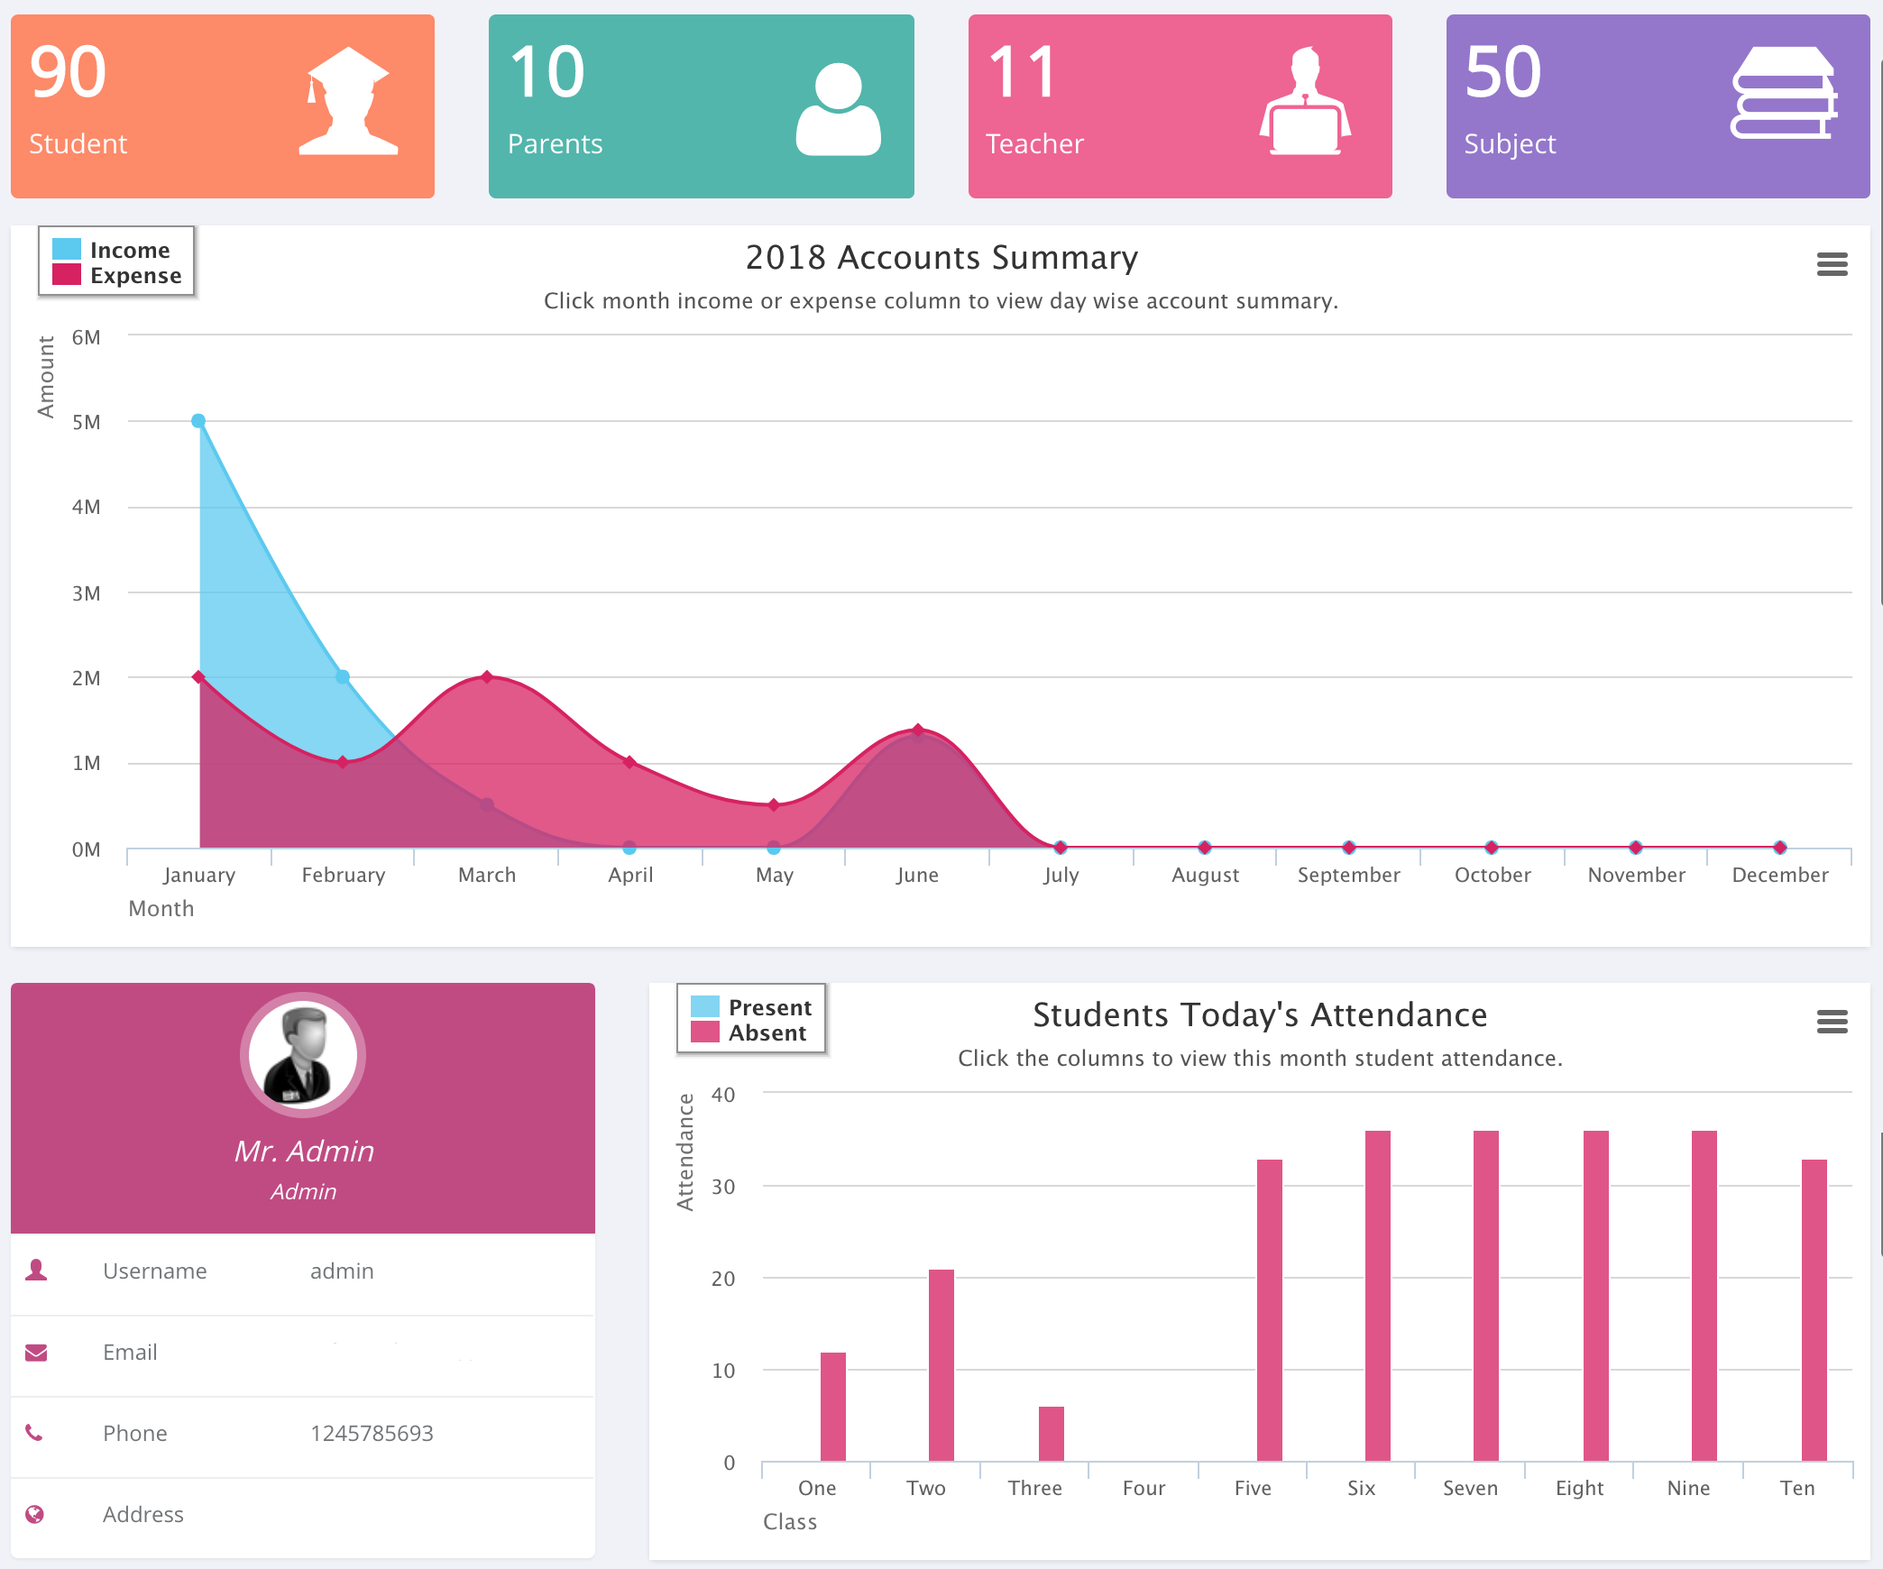Click the graduate student icon
This screenshot has height=1569, width=1883.
pos(348,101)
